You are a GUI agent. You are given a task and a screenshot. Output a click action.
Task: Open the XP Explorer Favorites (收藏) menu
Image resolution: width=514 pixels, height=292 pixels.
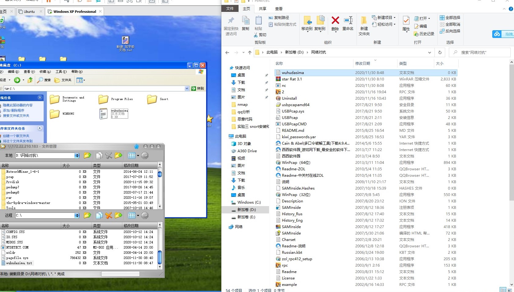45,72
